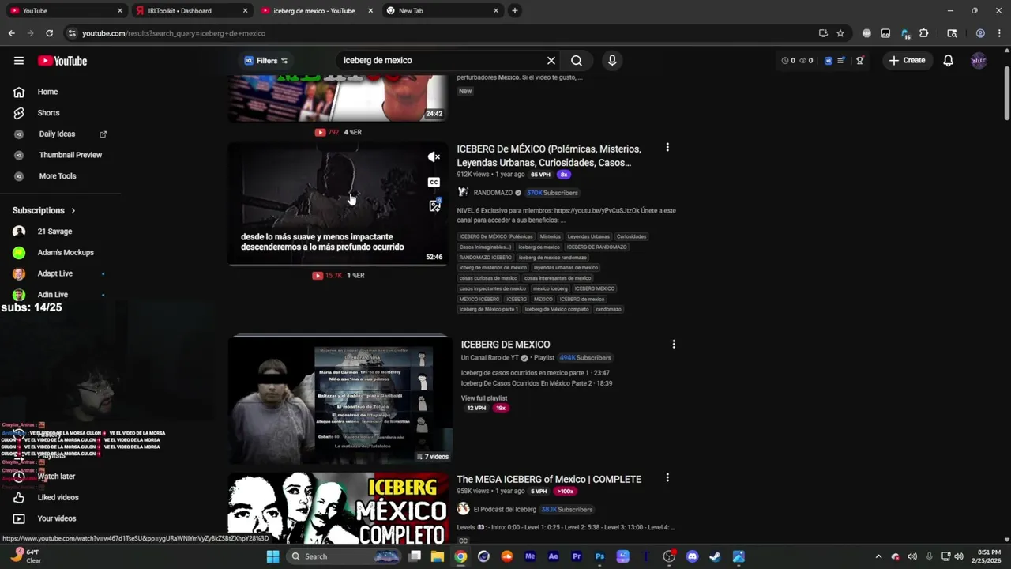1011x569 pixels.
Task: Toggle captions CC on video preview
Action: [434, 182]
